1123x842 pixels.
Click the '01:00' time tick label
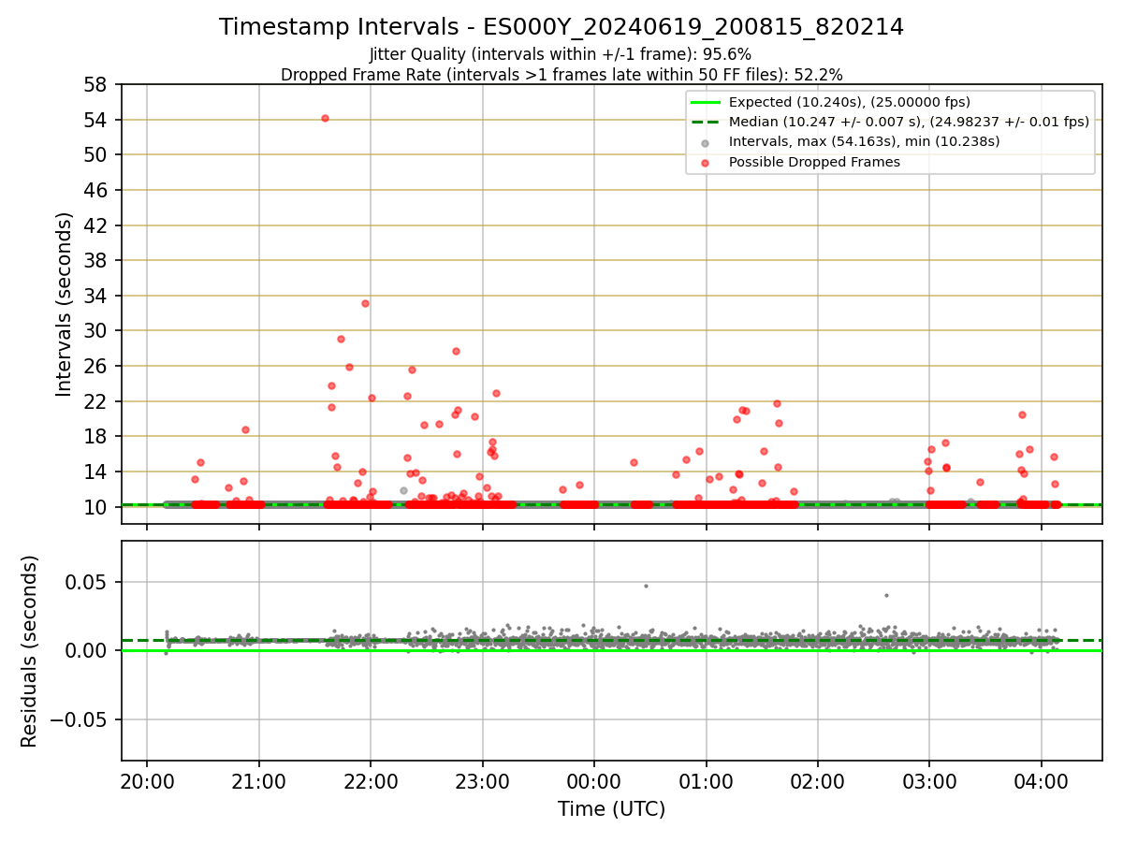coord(707,780)
